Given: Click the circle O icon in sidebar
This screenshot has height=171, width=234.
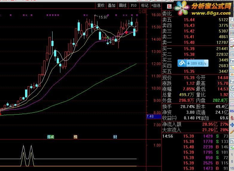Looking at the screenshot, I should click(232, 95).
